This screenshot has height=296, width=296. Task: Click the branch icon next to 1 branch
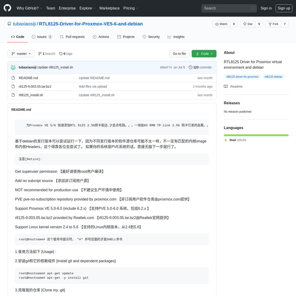tap(40, 54)
